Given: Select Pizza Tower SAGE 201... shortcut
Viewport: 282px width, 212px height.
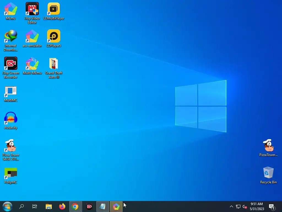Looking at the screenshot, I should click(11, 150).
